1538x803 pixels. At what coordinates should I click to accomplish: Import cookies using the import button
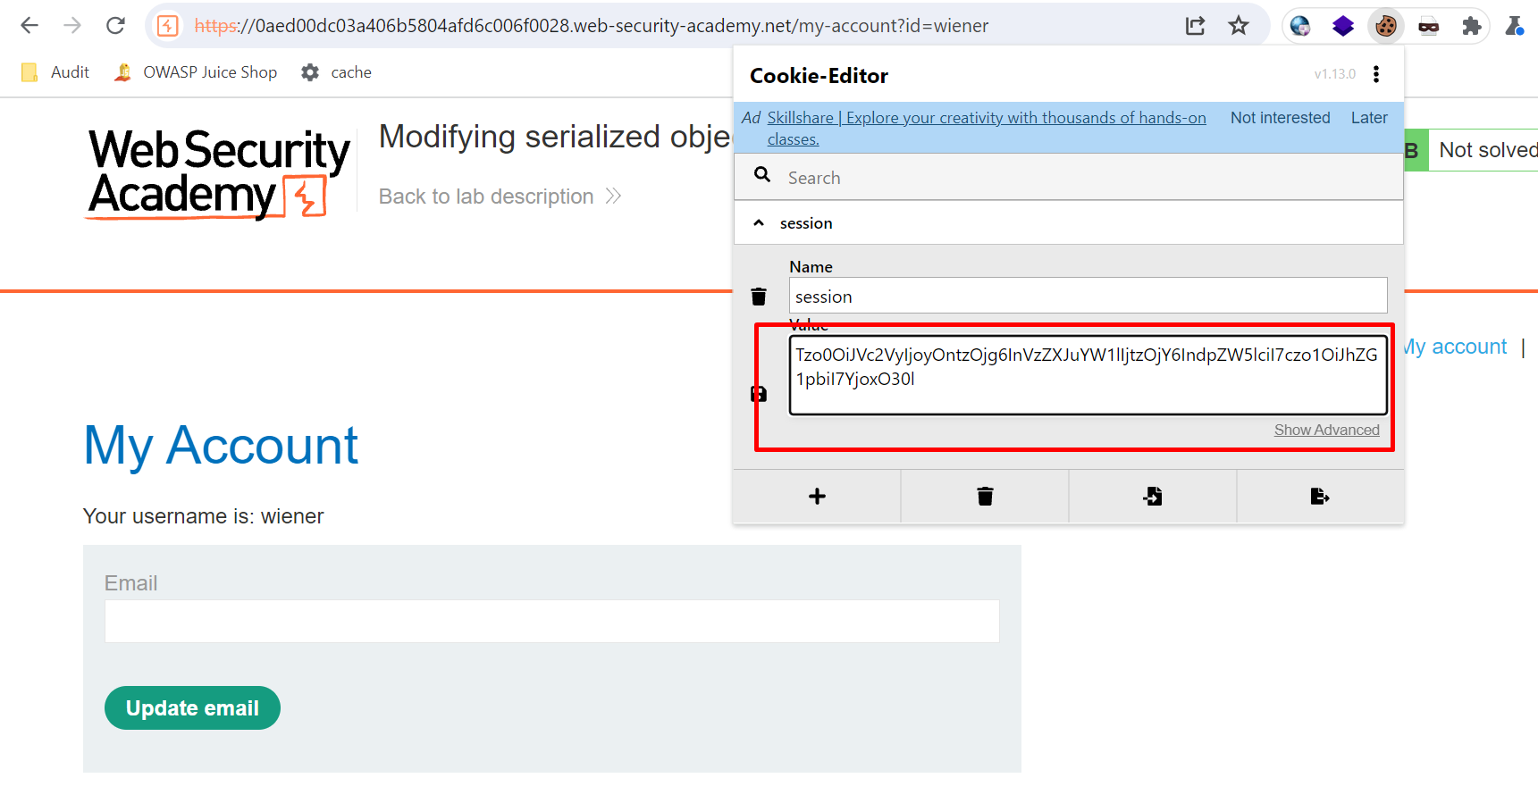[x=1153, y=496]
